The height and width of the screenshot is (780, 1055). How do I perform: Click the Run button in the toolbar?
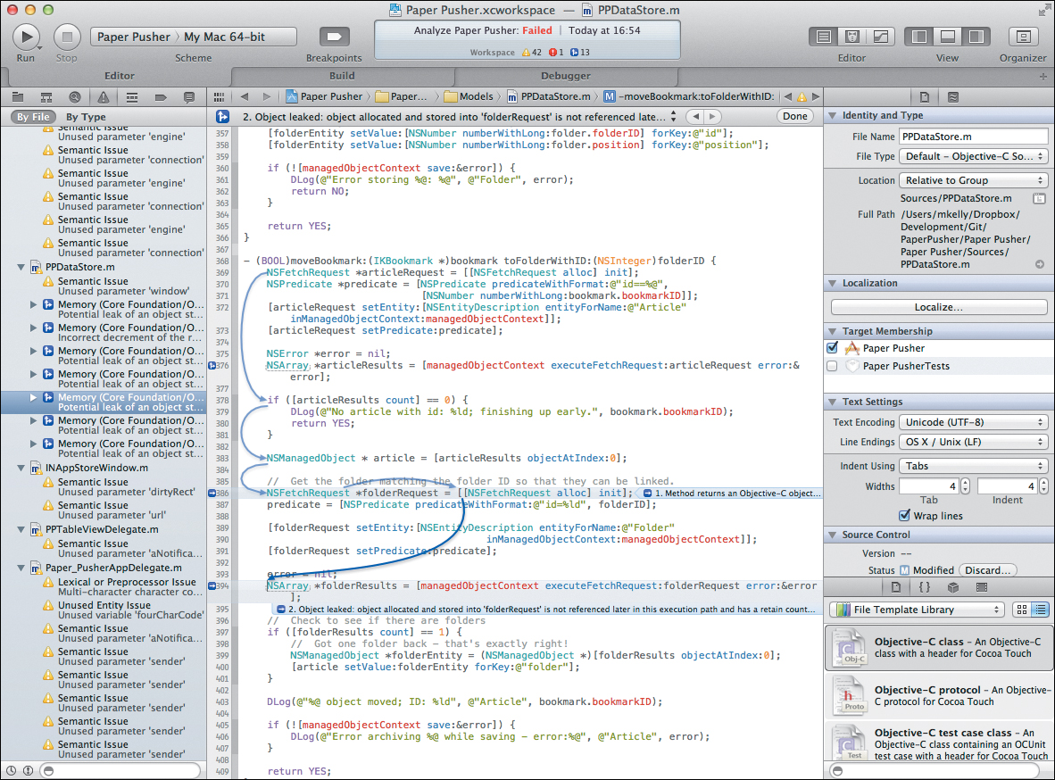click(26, 37)
